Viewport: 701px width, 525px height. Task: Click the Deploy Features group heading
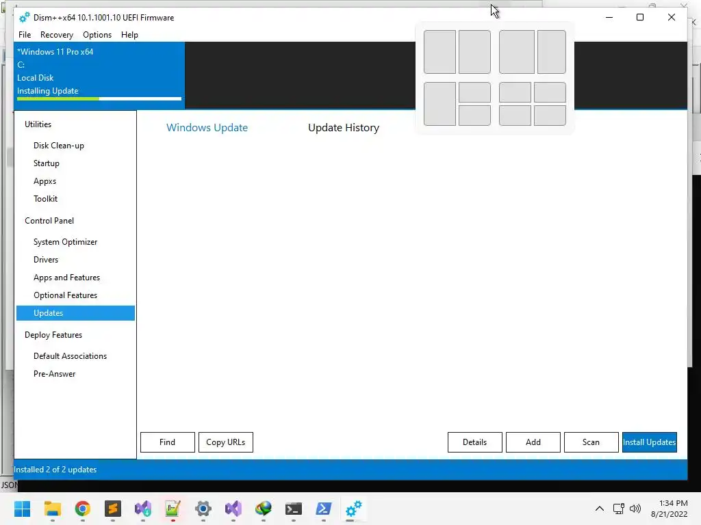tap(53, 335)
